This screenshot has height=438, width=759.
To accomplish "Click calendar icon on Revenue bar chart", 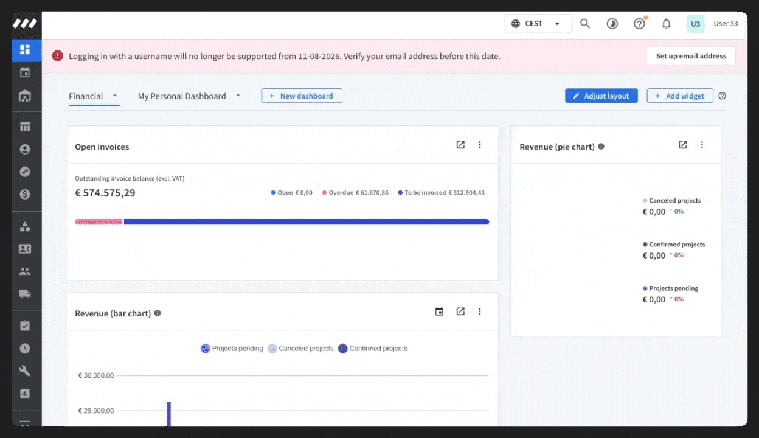I will 439,311.
